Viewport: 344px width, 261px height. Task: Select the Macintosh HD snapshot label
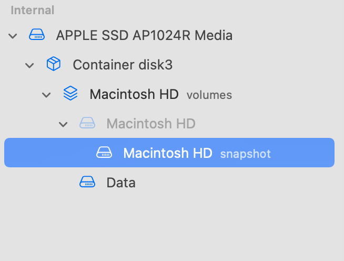[168, 153]
